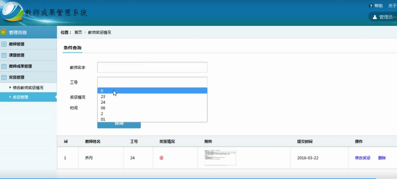Click the system globe logo icon
Image resolution: width=397 pixels, height=179 pixels.
12,12
